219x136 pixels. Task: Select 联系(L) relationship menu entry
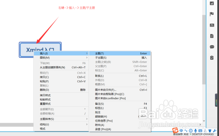click(x=120, y=76)
